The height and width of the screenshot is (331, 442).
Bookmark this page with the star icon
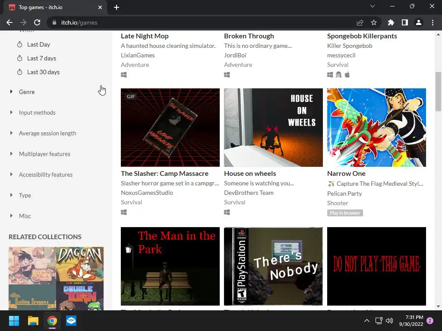374,22
